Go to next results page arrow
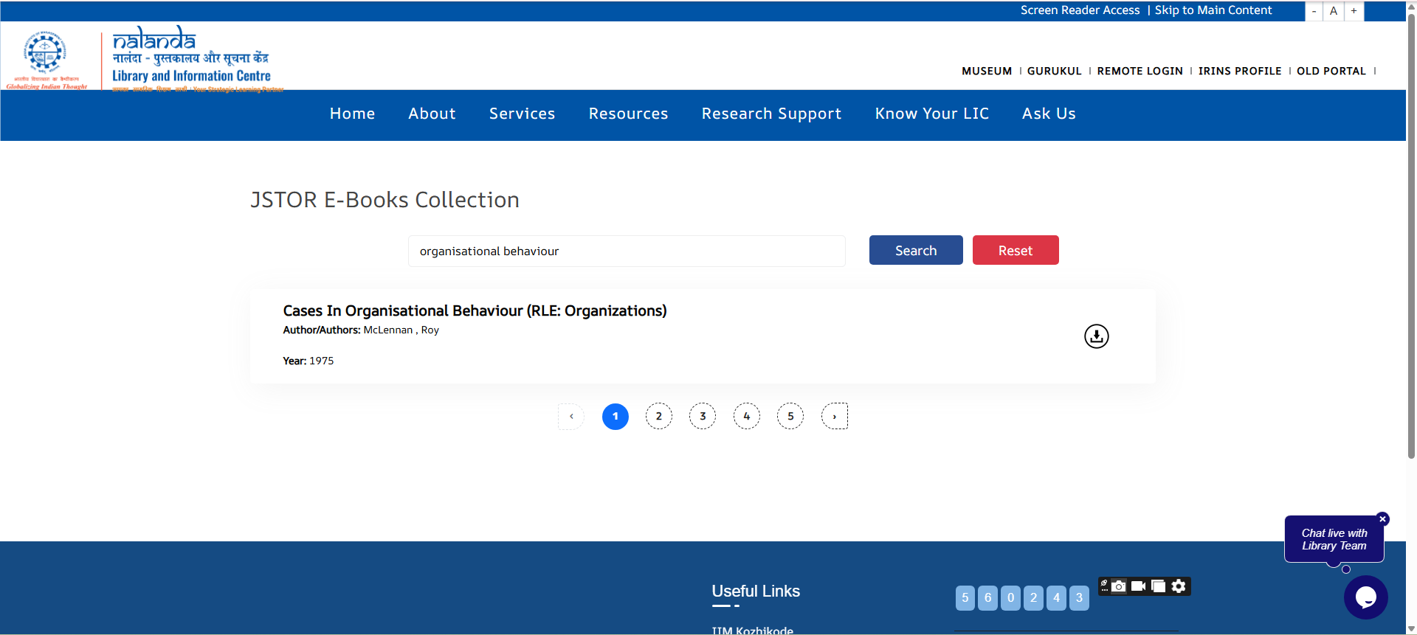1417x635 pixels. [x=835, y=417]
